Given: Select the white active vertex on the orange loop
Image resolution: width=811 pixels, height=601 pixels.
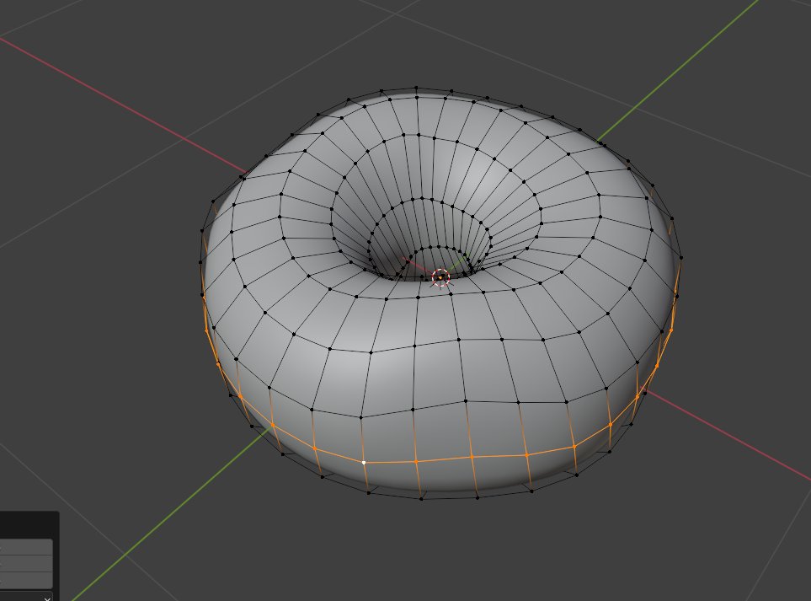Looking at the screenshot, I should [364, 462].
